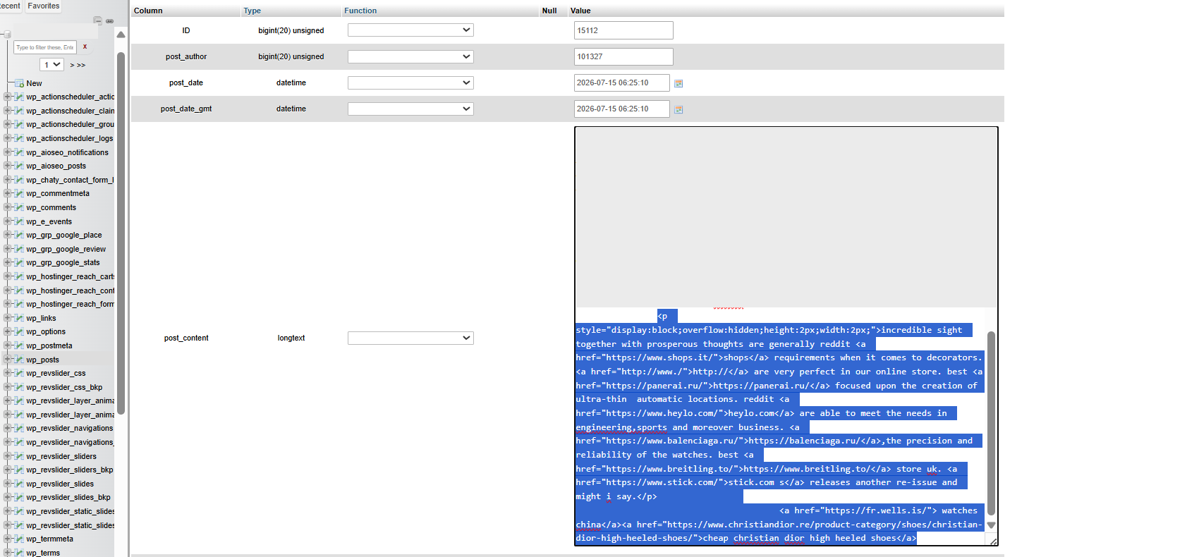
Task: Click the post_content textarea scrollbar thumb
Action: click(991, 423)
